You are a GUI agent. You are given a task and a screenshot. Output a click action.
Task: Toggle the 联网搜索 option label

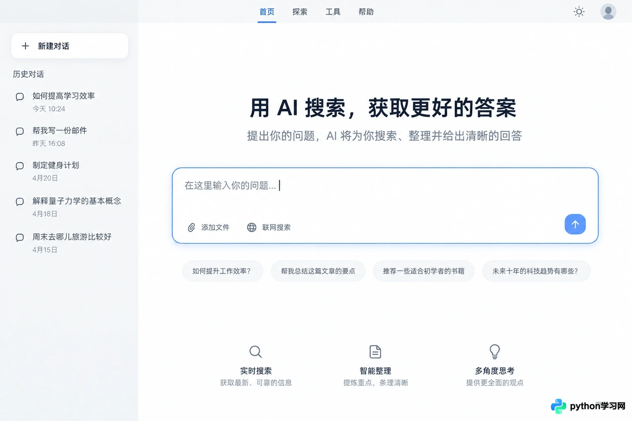coord(276,228)
